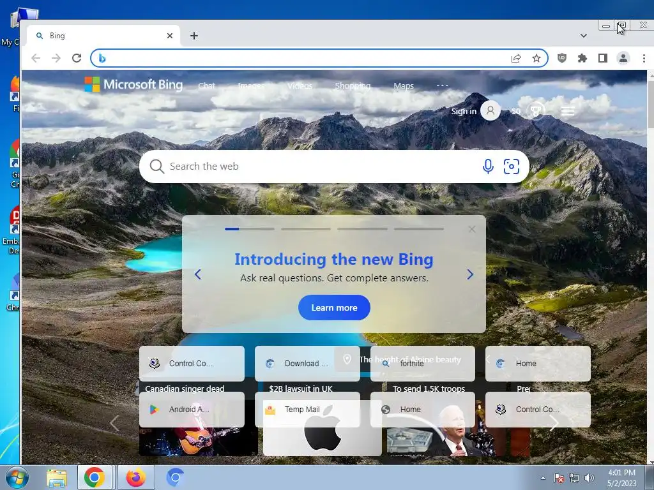This screenshot has width=654, height=490.
Task: Select the Bing tab
Action: [x=103, y=36]
